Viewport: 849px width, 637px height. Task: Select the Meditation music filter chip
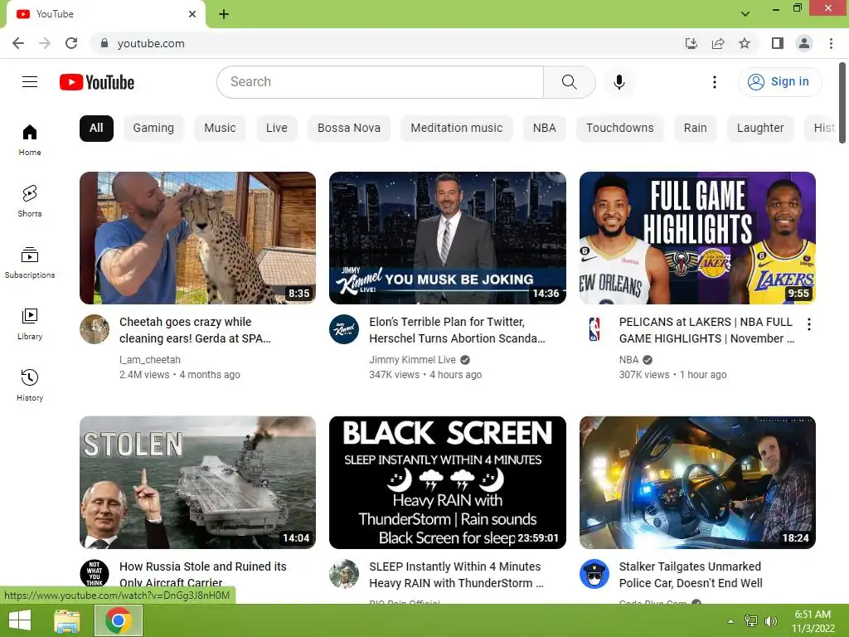(x=457, y=129)
